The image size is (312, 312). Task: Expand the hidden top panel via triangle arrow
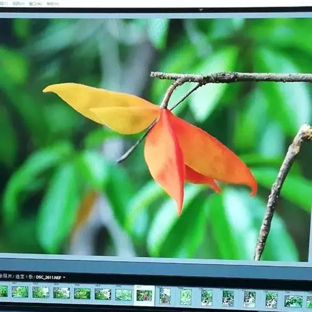[201, 10]
